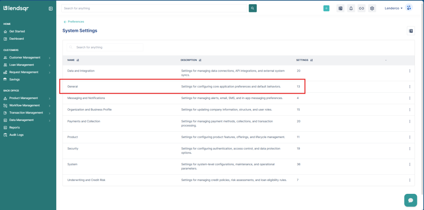The height and width of the screenshot is (210, 424).
Task: Open three-dot menu for General row
Action: click(x=410, y=87)
